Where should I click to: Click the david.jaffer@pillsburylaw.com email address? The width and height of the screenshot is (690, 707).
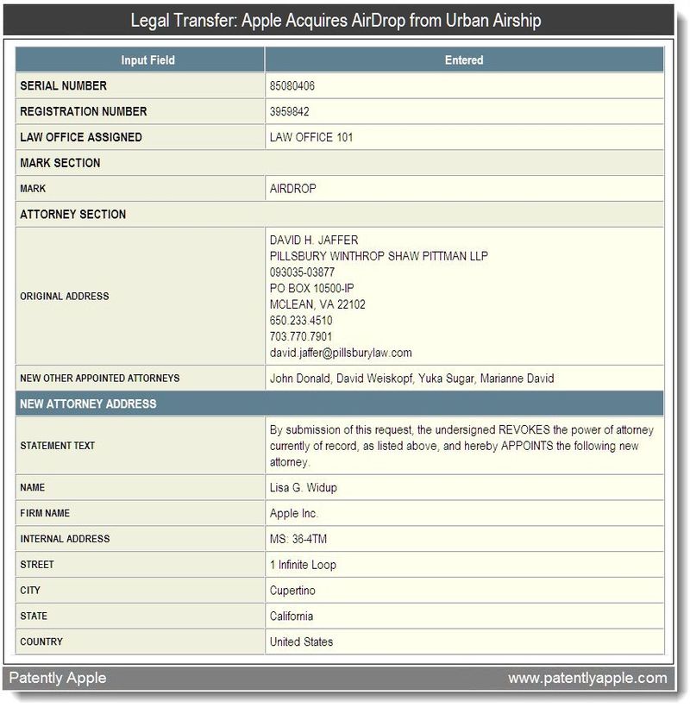[x=341, y=353]
